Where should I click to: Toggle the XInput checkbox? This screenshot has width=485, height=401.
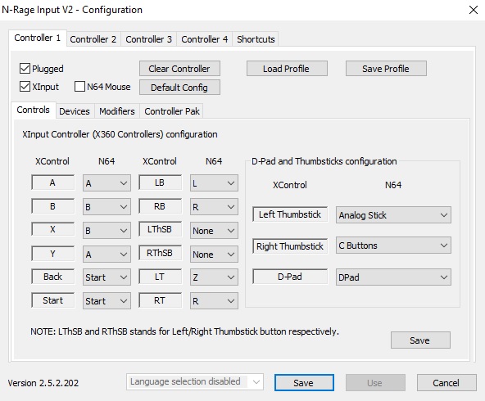point(25,87)
